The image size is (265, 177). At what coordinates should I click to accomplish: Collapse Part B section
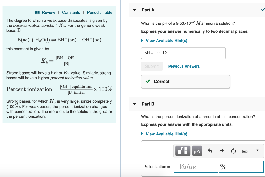tap(134, 104)
